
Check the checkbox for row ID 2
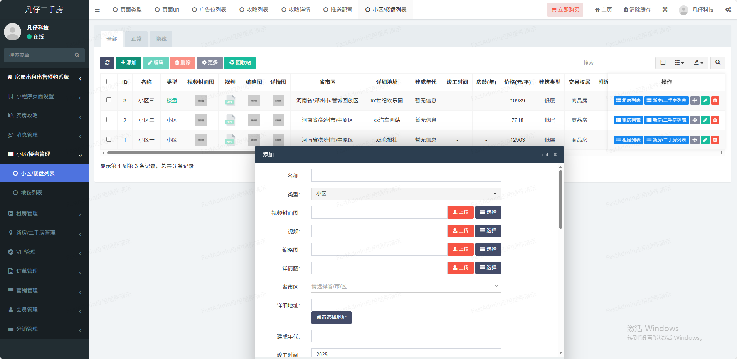tap(109, 120)
